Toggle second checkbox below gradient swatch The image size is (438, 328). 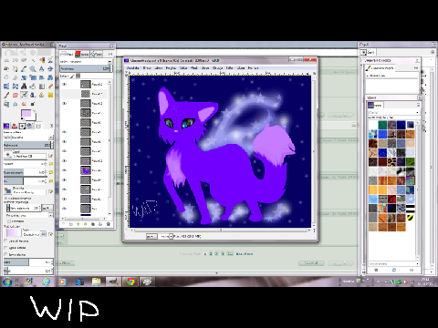click(x=5, y=248)
